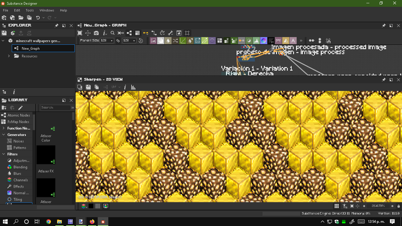Toggle the size ratio chain lock
The width and height of the screenshot is (402, 226).
coord(118,41)
